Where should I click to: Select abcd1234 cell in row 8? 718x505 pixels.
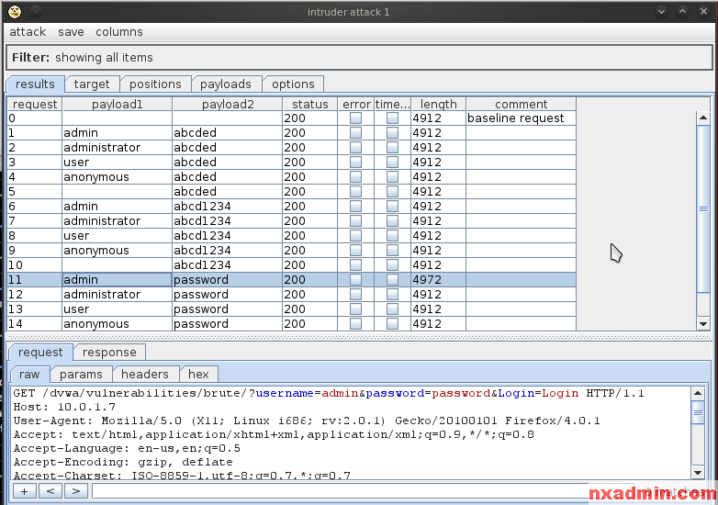pyautogui.click(x=228, y=236)
